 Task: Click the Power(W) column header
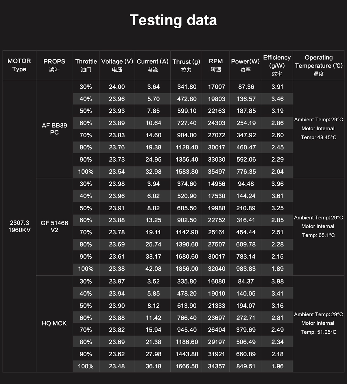pyautogui.click(x=245, y=65)
